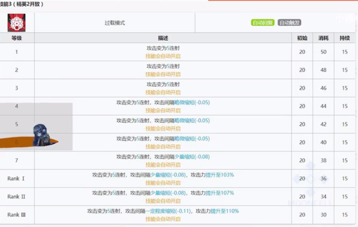The width and height of the screenshot is (358, 227).
Task: Click the green 自动回复 tag
Action: [x=263, y=23]
